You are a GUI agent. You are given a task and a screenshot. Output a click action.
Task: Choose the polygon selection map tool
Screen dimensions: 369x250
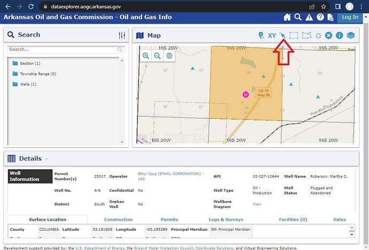(x=306, y=35)
